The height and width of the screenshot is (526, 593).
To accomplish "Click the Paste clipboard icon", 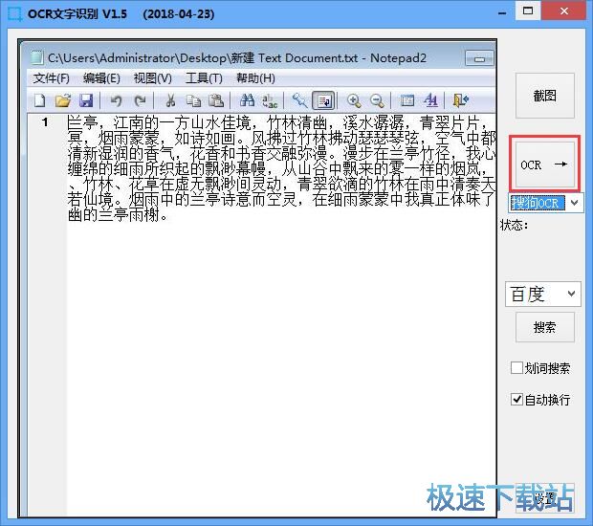I will pos(217,100).
